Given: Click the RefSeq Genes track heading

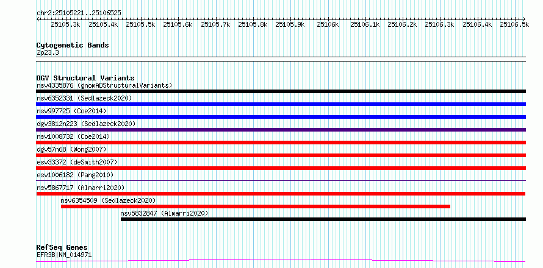Looking at the screenshot, I should point(62,247).
